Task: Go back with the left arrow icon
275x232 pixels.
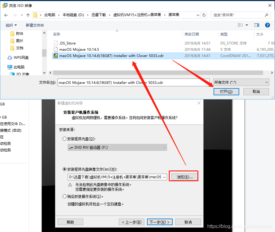Action: click(6, 15)
